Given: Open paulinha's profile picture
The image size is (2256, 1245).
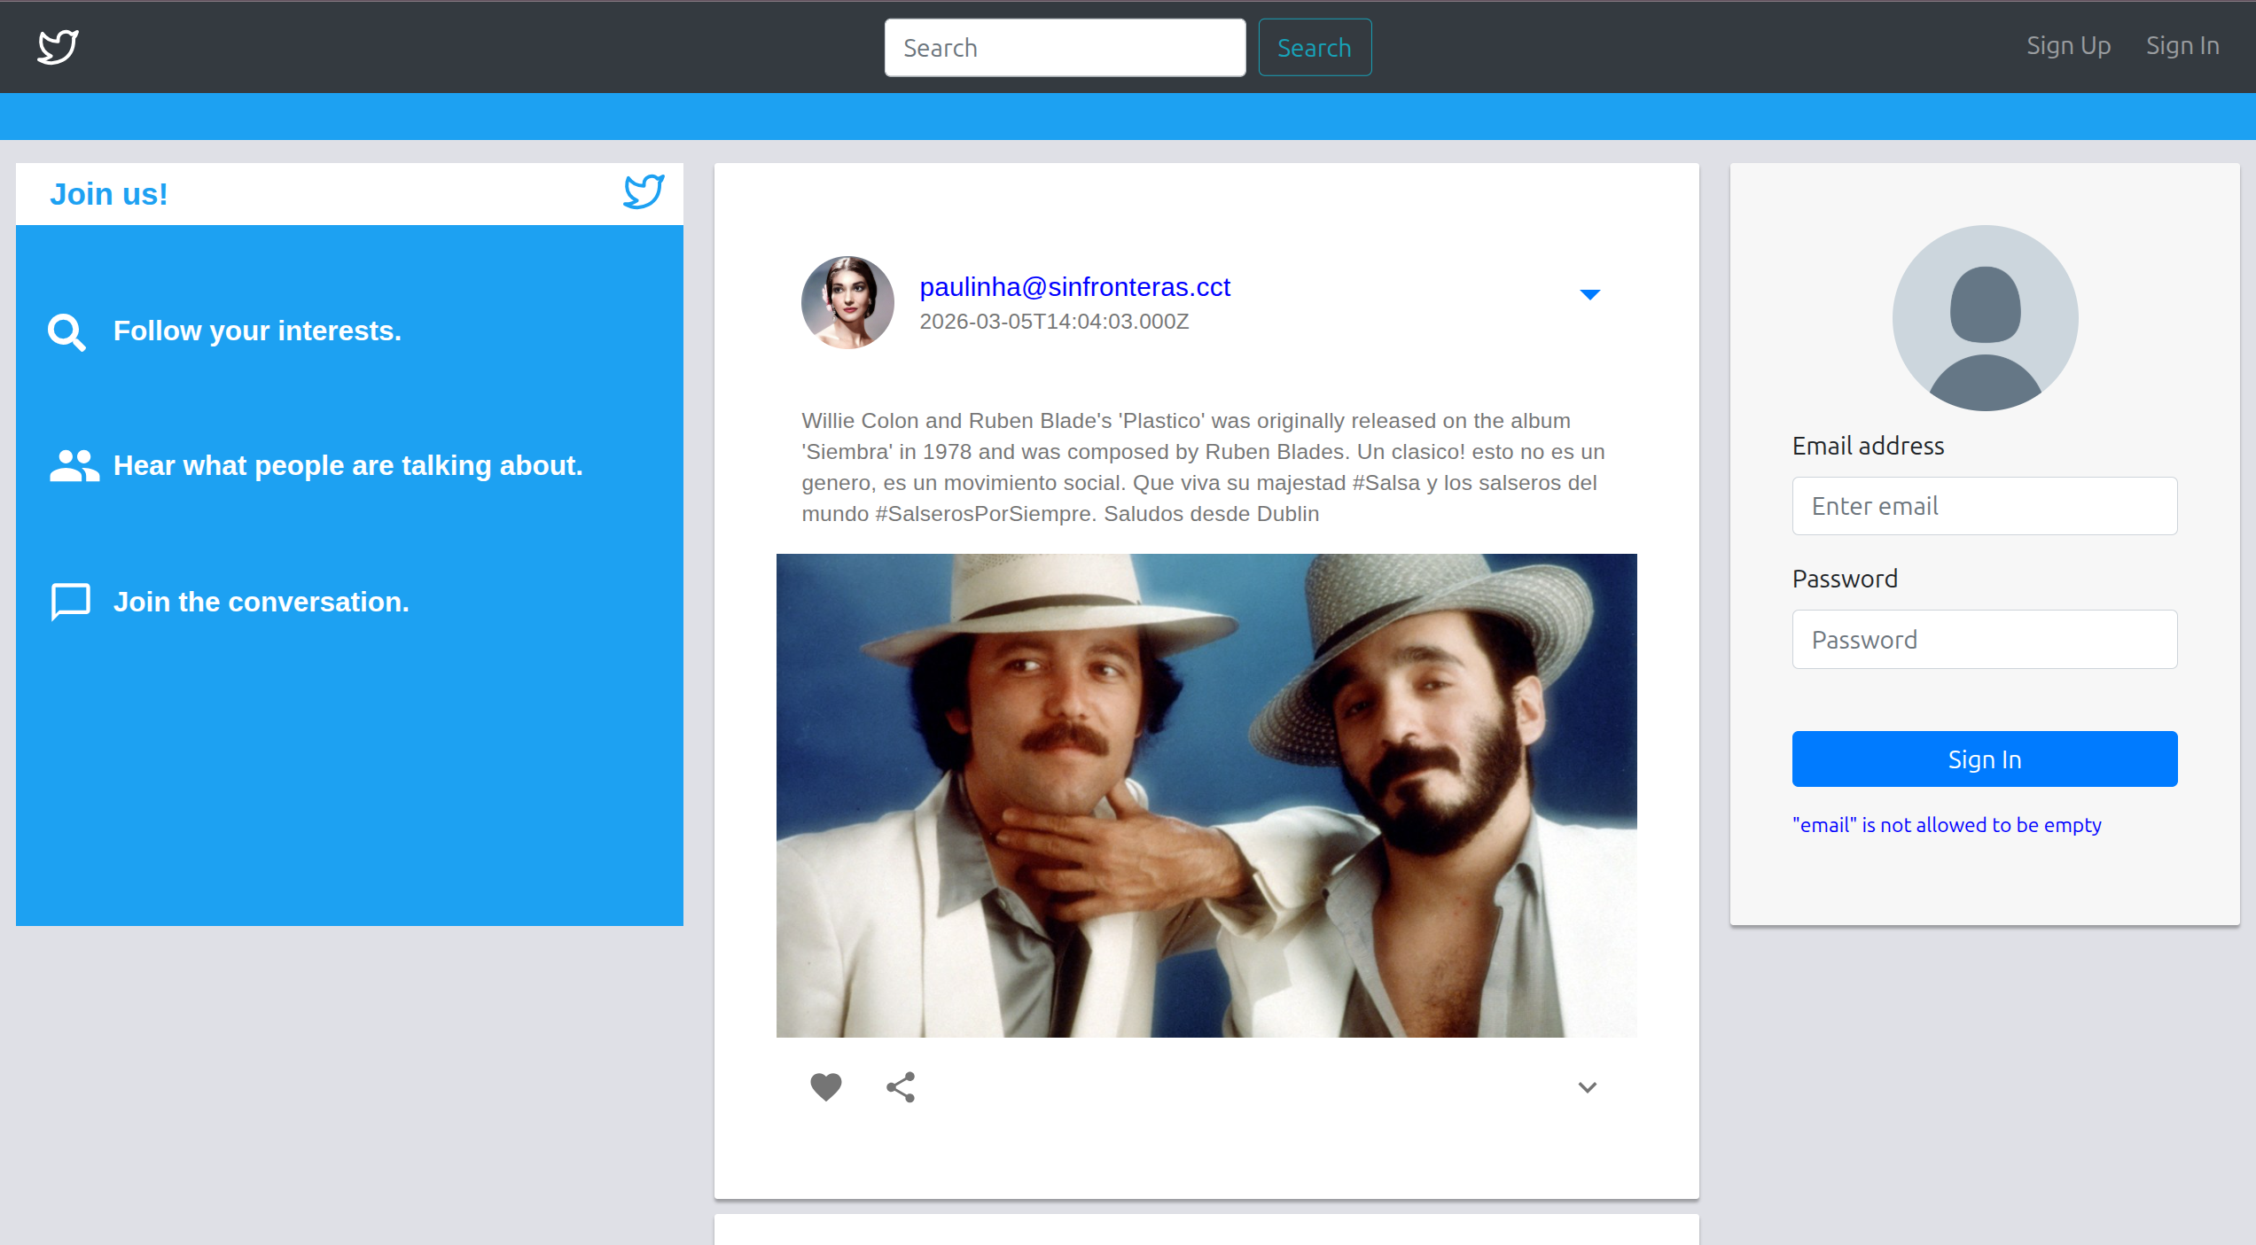Looking at the screenshot, I should (x=847, y=303).
